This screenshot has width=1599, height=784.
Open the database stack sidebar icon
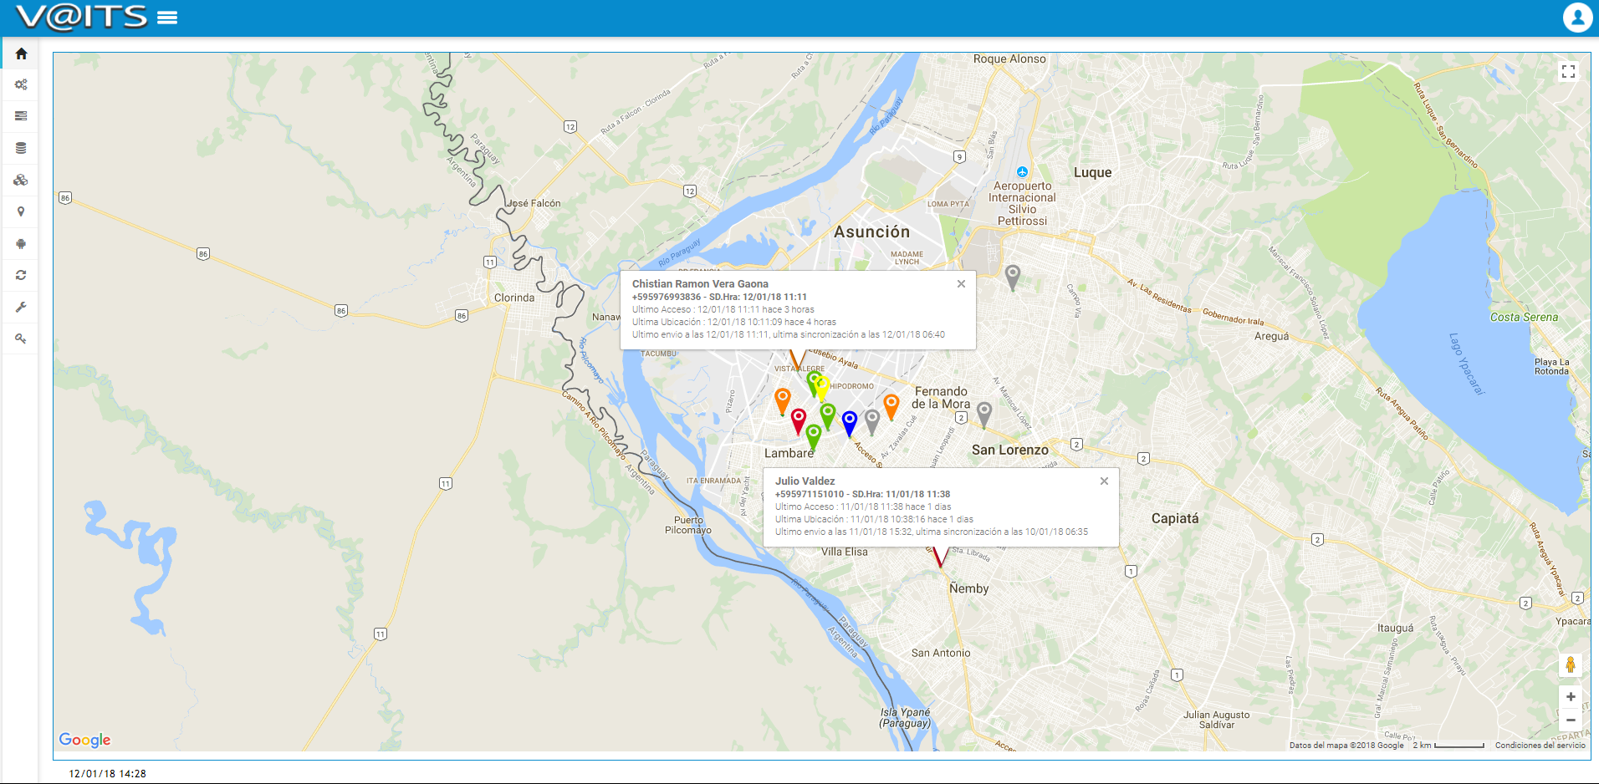[21, 148]
